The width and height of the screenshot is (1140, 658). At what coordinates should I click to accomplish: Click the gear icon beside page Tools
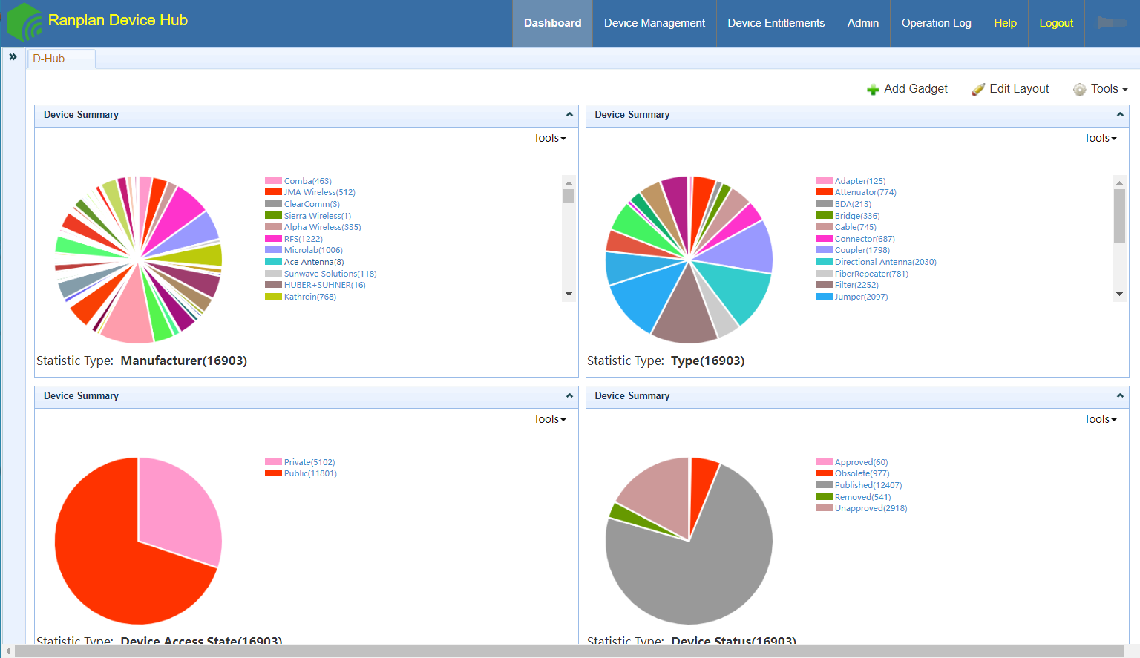tap(1079, 90)
